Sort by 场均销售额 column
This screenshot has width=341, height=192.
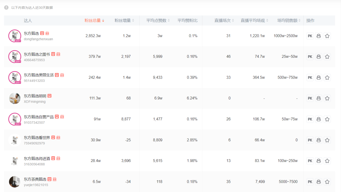pyautogui.click(x=289, y=21)
